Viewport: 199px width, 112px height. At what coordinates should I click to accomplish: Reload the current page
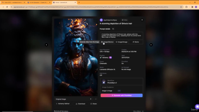tap(7, 7)
